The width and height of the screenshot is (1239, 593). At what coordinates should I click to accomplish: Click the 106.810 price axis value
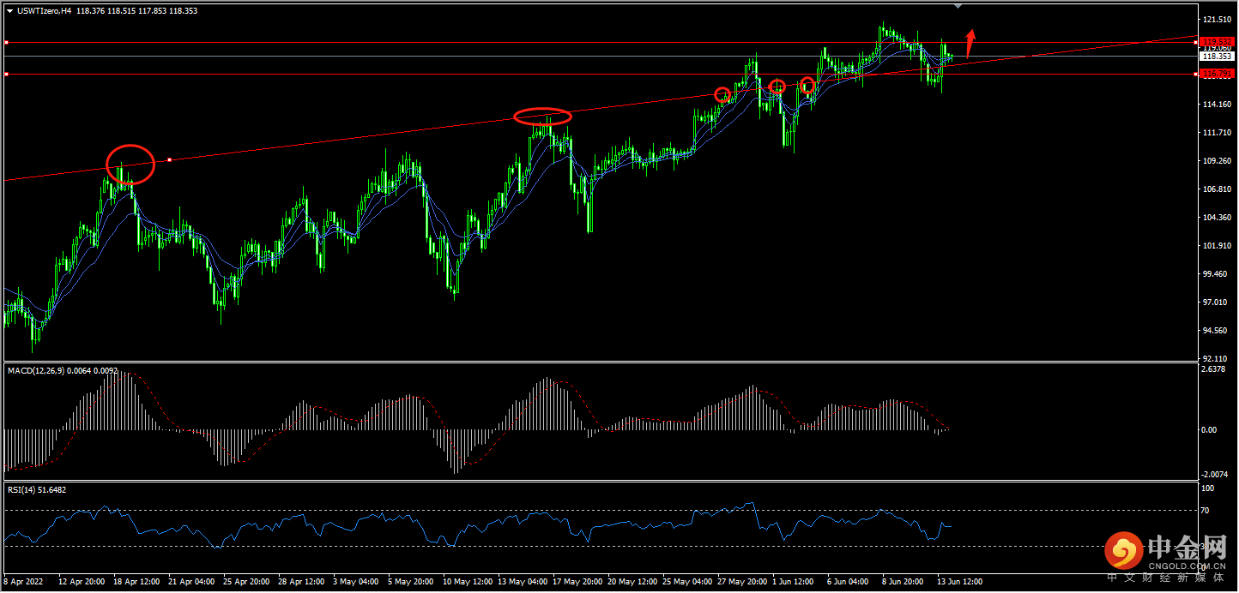[1217, 189]
